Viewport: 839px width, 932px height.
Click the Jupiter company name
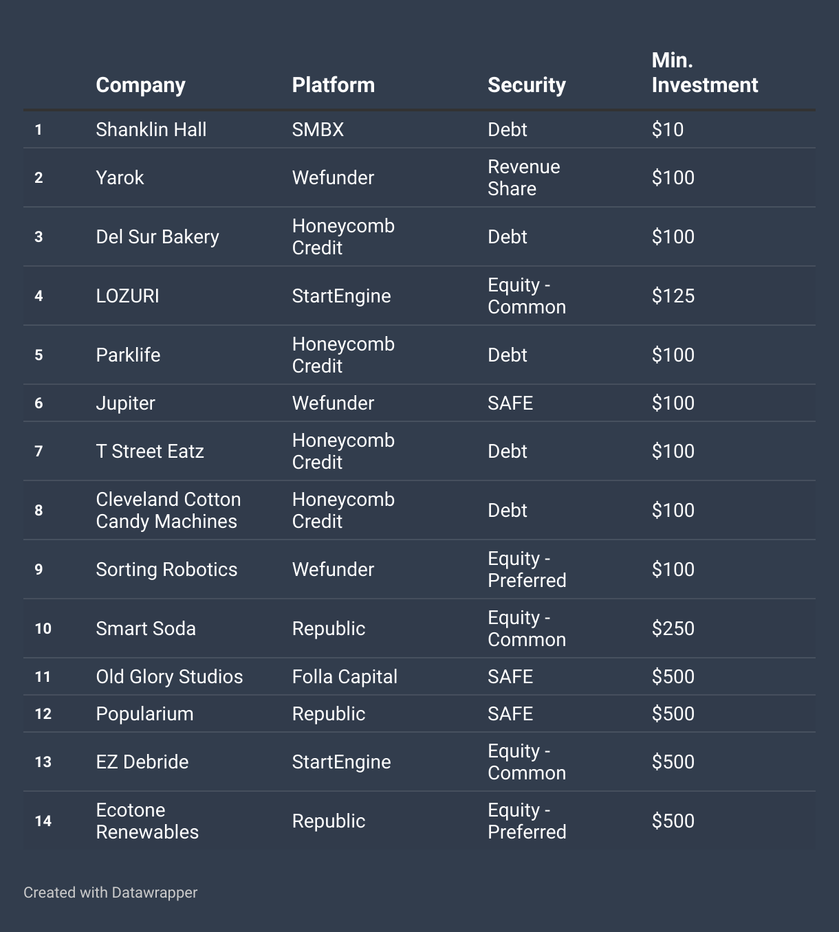[125, 403]
